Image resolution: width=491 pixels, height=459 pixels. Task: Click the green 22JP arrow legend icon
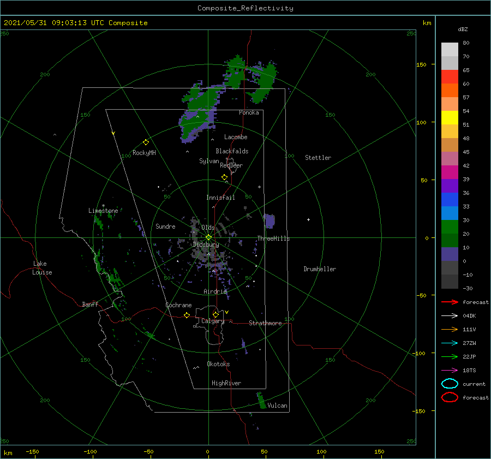click(450, 356)
